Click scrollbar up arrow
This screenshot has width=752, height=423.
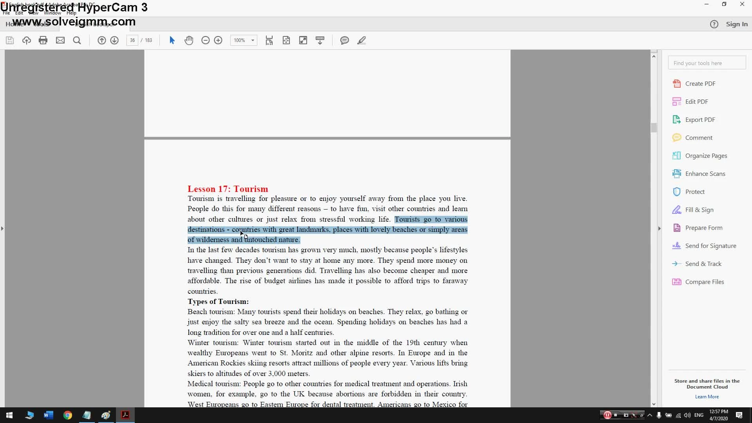tap(654, 56)
